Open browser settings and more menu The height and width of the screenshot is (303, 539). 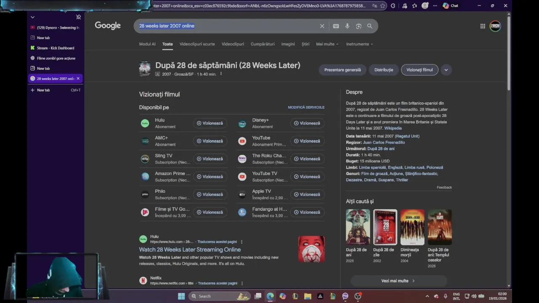pyautogui.click(x=435, y=6)
